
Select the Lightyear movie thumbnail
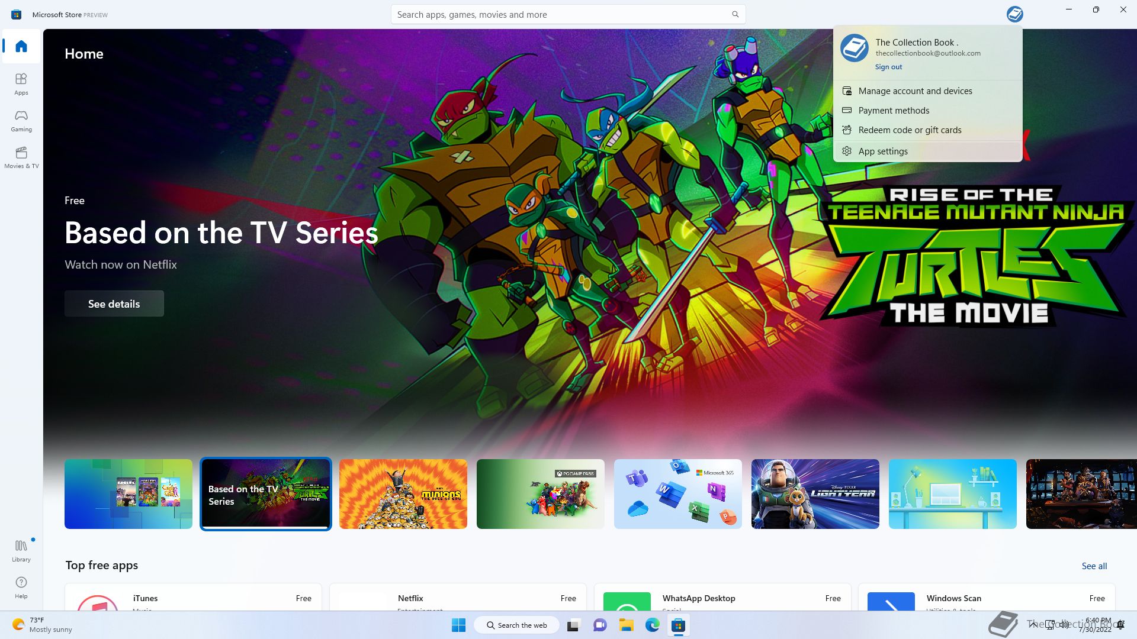(815, 494)
